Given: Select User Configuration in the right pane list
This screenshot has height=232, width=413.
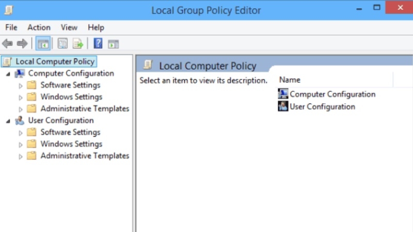Looking at the screenshot, I should tap(322, 107).
